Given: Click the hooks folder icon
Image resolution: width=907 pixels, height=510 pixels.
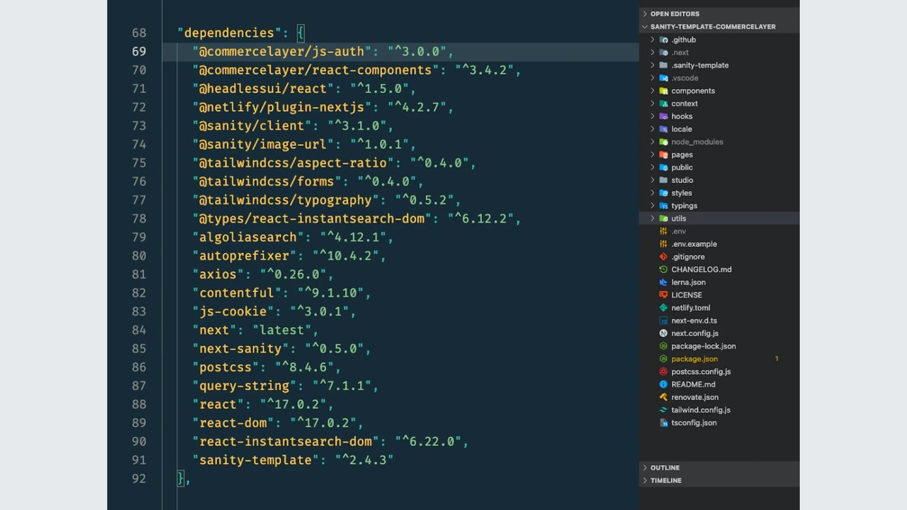Looking at the screenshot, I should tap(664, 116).
